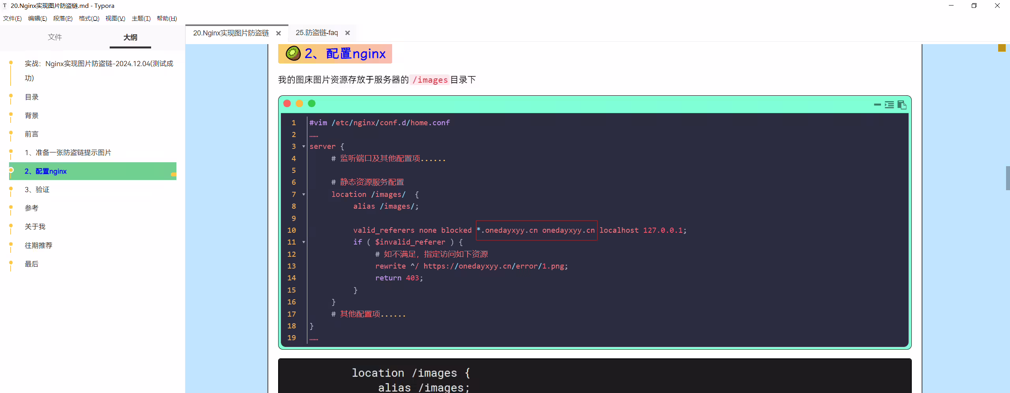1010x393 pixels.
Task: Switch to the 25.防盗链-faq tab
Action: point(317,33)
